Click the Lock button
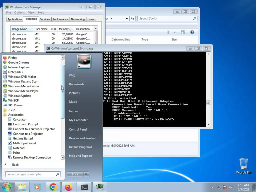 [75, 174]
